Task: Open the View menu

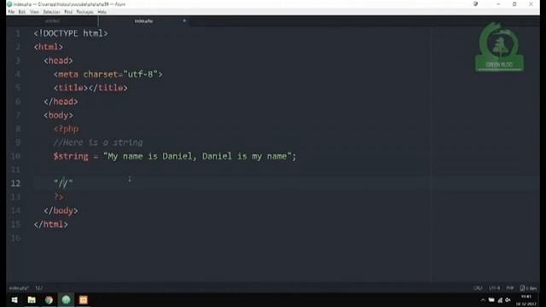Action: point(34,12)
